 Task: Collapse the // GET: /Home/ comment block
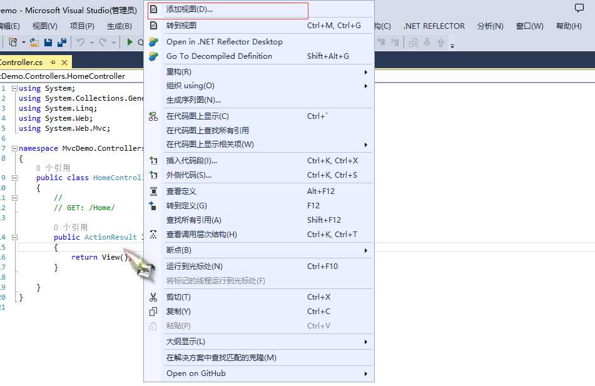coord(14,198)
